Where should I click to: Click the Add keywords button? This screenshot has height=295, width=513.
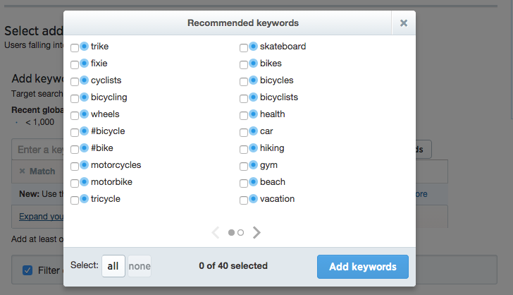[362, 267]
